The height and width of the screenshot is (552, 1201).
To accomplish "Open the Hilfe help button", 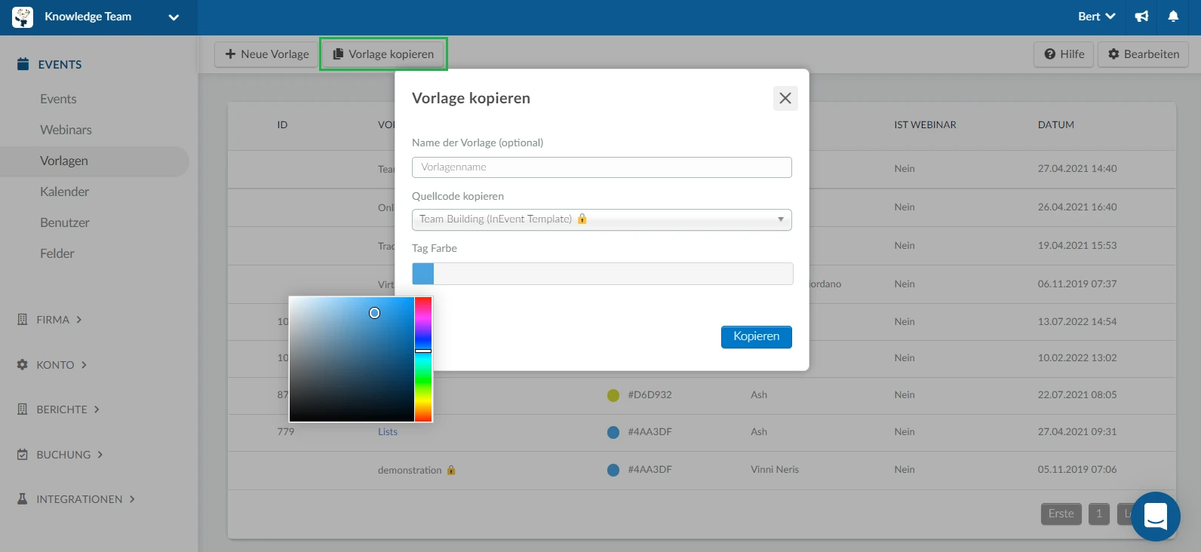I will (x=1064, y=54).
